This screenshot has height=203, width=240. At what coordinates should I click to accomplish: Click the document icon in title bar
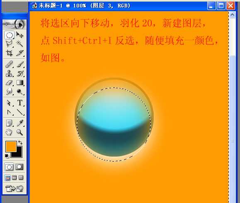[x=34, y=6]
